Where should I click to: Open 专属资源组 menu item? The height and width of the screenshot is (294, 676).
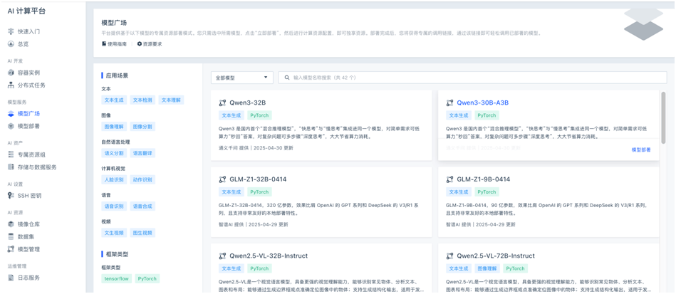tap(31, 154)
